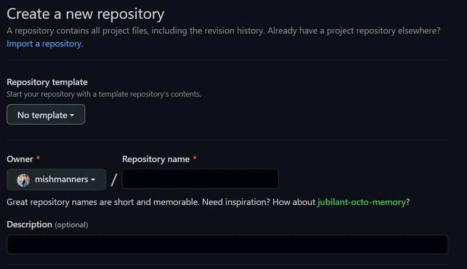This screenshot has height=269, width=467.
Task: Click the red asterisk beside Repository name
Action: tap(194, 159)
